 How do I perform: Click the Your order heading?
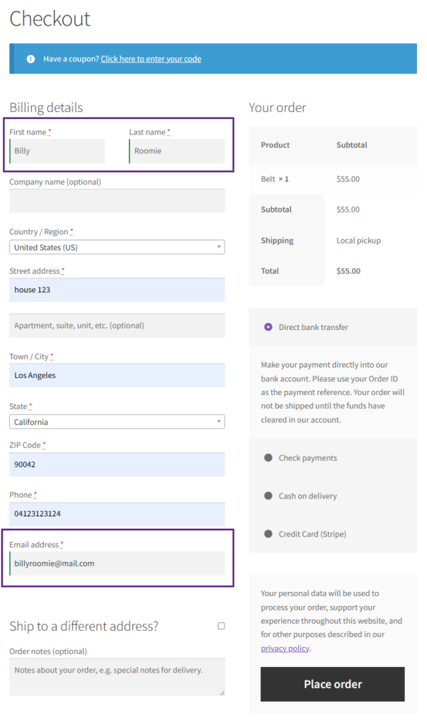[x=277, y=108]
